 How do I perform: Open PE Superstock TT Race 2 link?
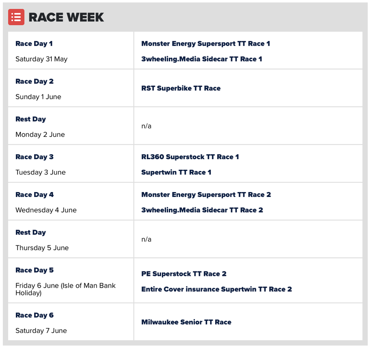click(x=184, y=274)
